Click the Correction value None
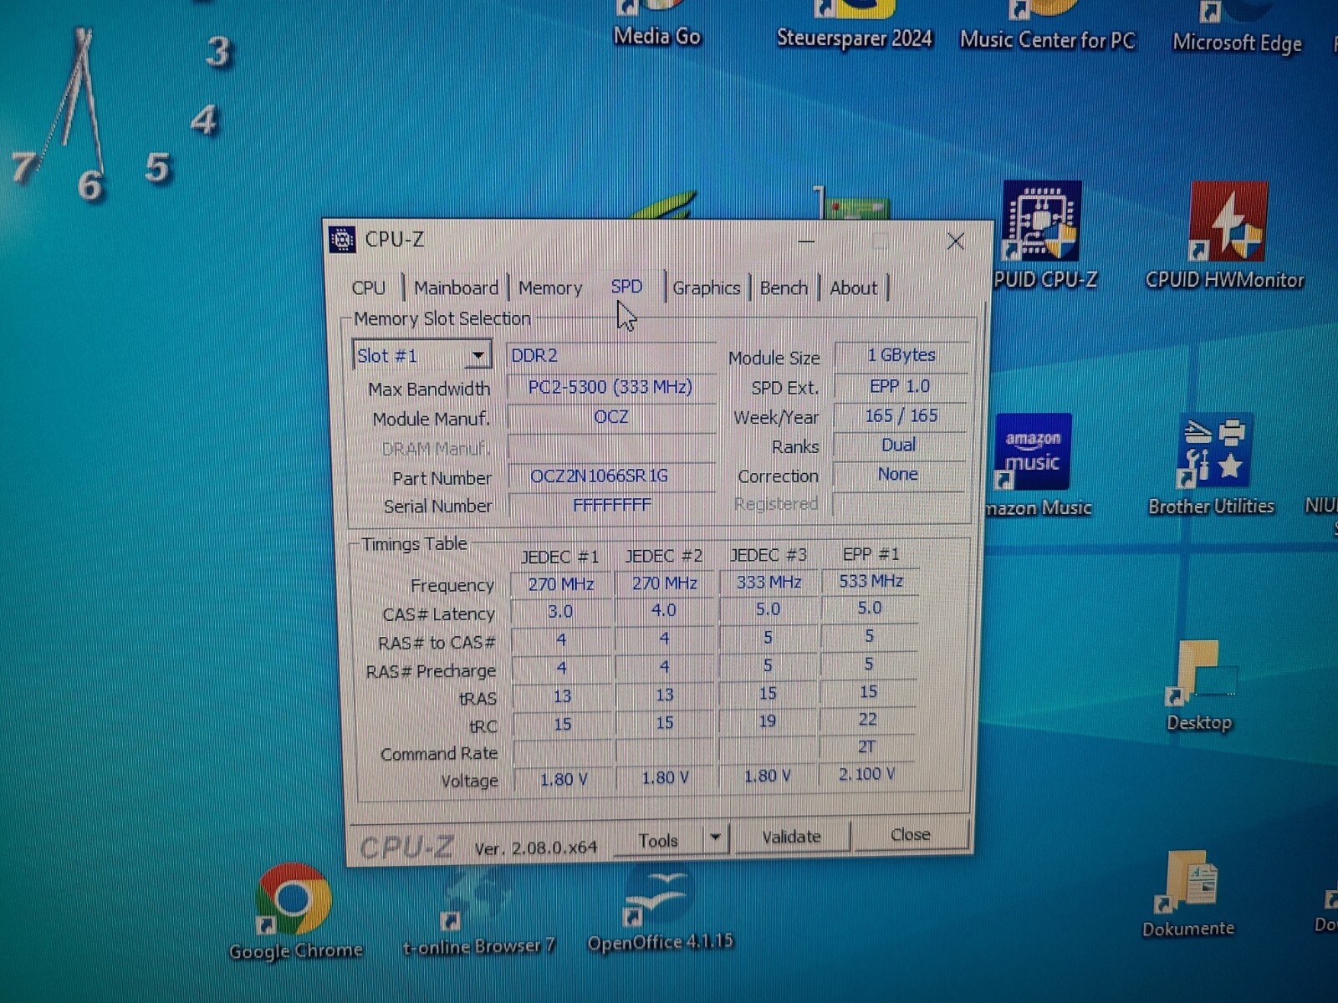 click(x=898, y=474)
